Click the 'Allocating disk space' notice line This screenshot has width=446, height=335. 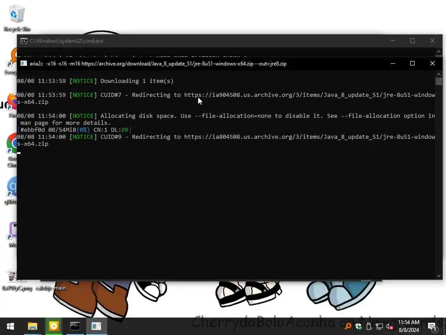[x=226, y=119]
